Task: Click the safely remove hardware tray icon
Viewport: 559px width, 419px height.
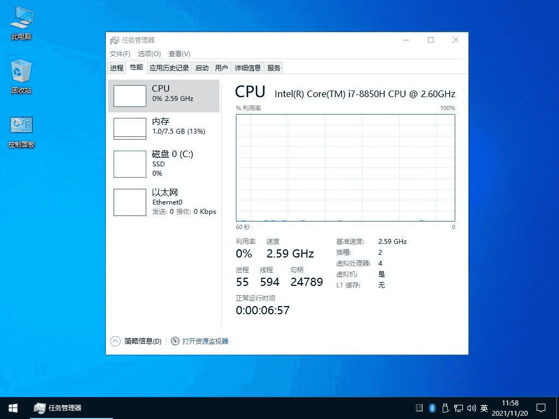Action: 445,408
